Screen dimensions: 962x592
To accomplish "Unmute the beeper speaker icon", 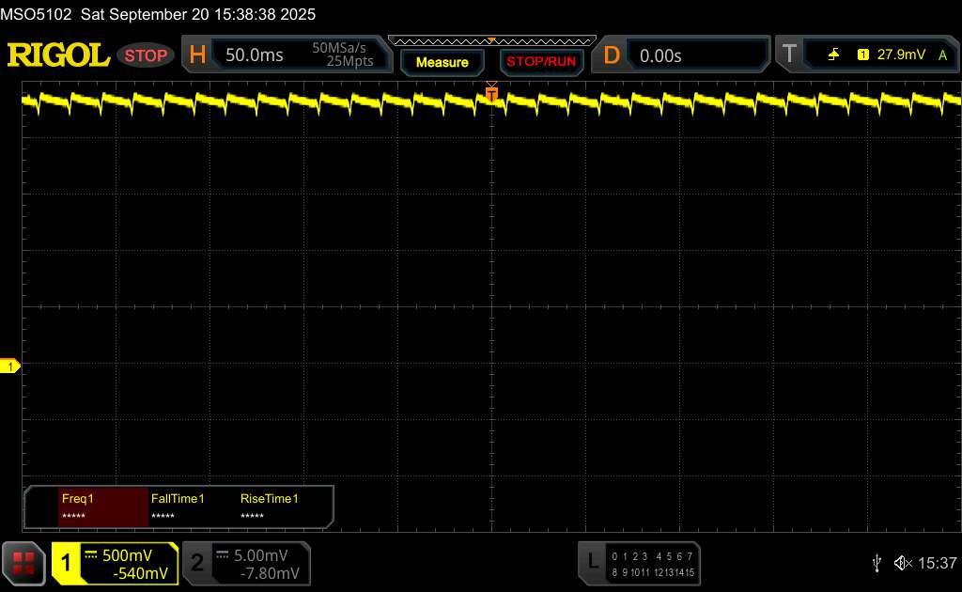I will (903, 563).
